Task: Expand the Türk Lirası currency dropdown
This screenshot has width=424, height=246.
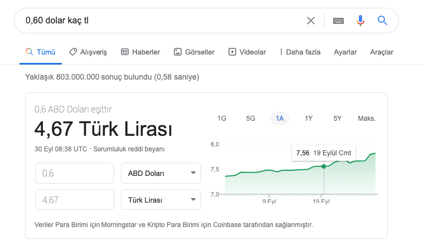Action: [161, 200]
